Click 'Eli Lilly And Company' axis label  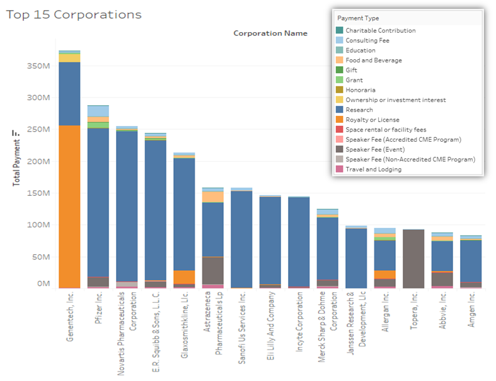[270, 326]
